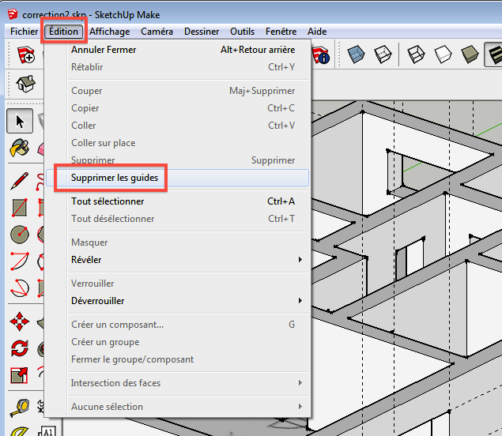The image size is (502, 436).
Task: Choose Annuler Fermer
Action: pyautogui.click(x=177, y=50)
